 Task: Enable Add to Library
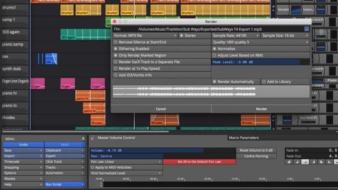click(x=285, y=82)
